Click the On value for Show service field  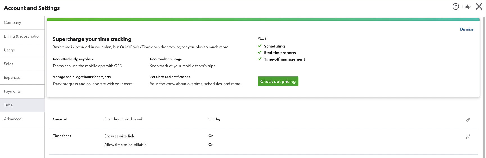tap(211, 136)
